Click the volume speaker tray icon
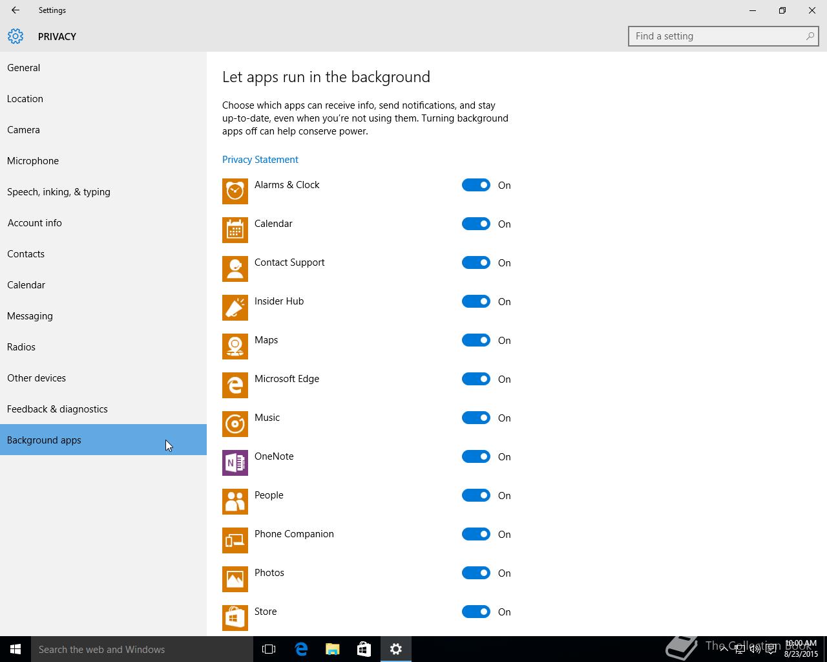The width and height of the screenshot is (827, 662). 755,649
